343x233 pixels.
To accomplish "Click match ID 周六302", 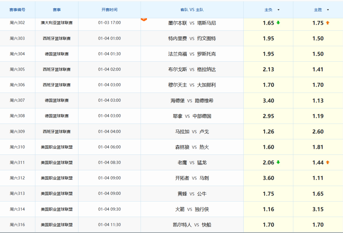I will [17, 23].
